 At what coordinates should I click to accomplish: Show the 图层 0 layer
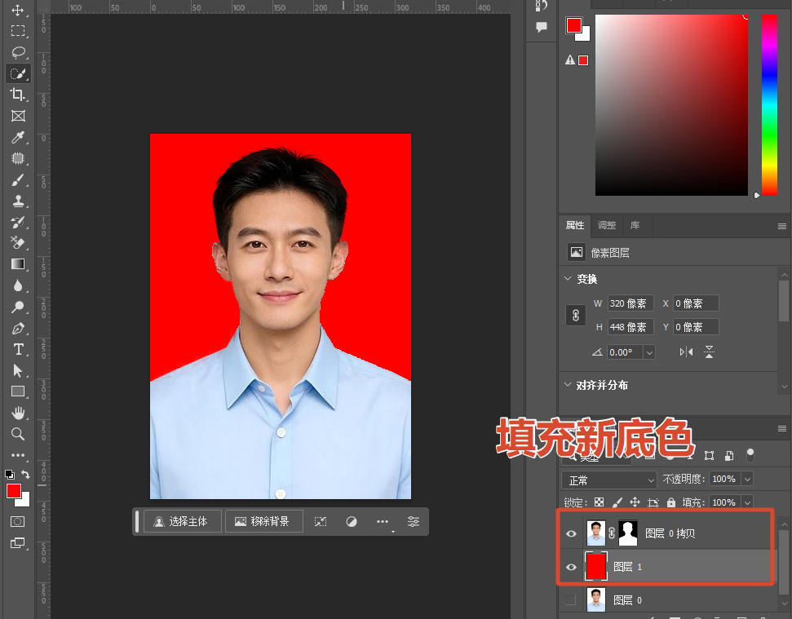(571, 599)
